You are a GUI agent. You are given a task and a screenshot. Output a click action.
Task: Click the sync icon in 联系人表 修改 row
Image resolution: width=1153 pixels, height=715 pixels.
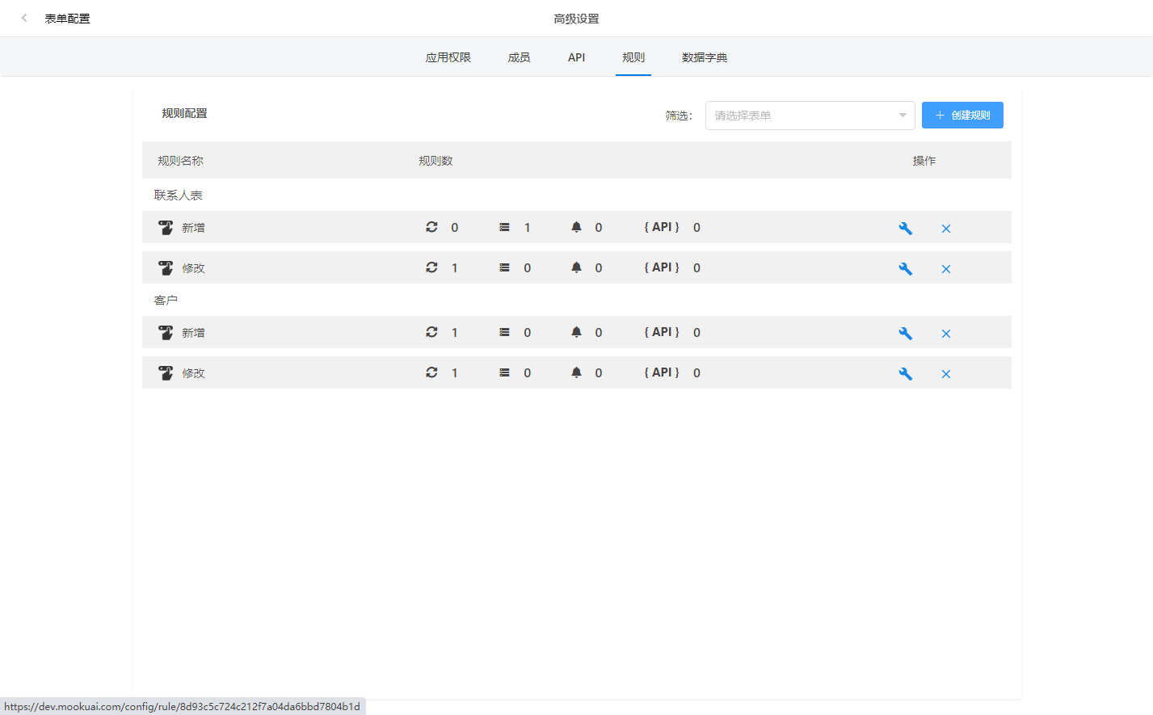pyautogui.click(x=431, y=267)
